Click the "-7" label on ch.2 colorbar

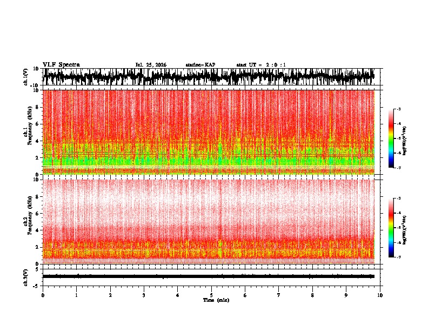click(x=399, y=257)
